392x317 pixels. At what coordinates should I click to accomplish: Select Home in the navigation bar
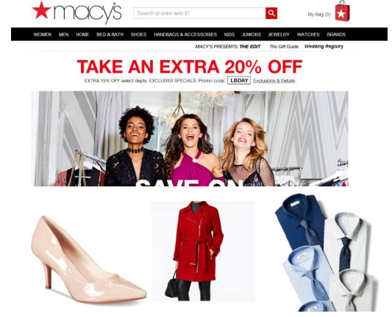tap(82, 34)
